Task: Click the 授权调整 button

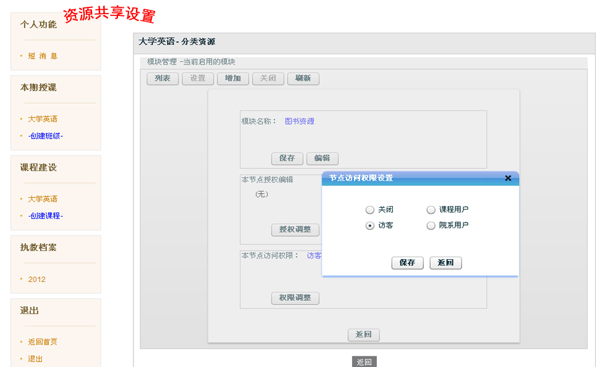Action: click(x=295, y=229)
